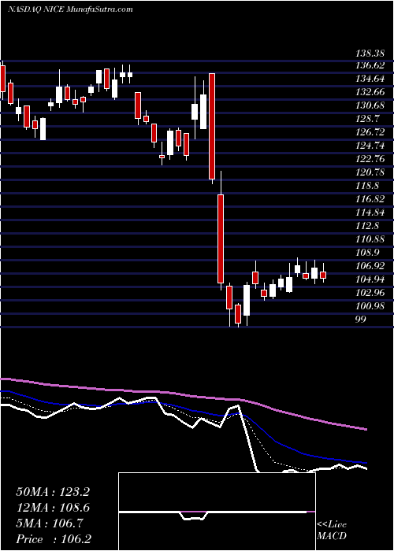The image size is (394, 551).
Task: Click the 118.8 price axis label
Action: coord(368,186)
